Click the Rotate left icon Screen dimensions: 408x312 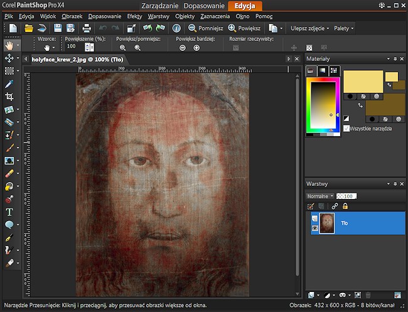tap(148, 28)
